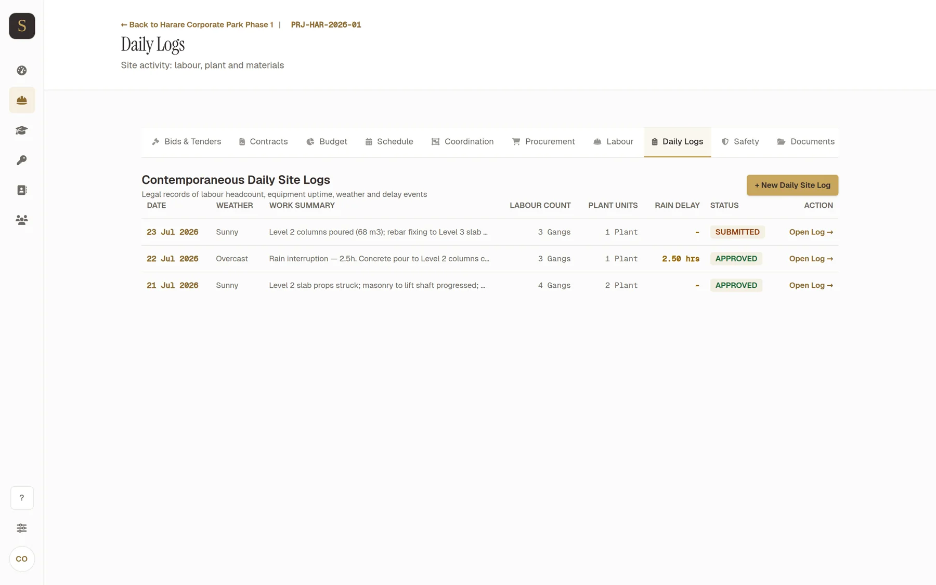Click the WEATHER column header
Screen dimensions: 936x585
(235, 206)
